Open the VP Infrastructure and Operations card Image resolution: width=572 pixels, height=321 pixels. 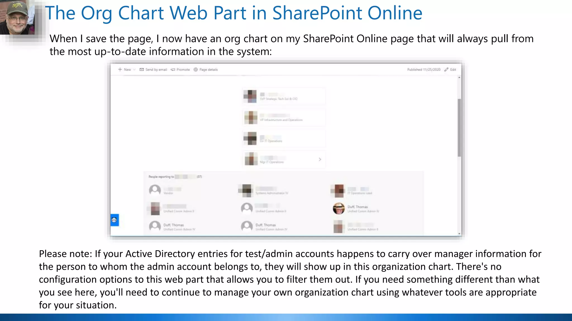[284, 117]
